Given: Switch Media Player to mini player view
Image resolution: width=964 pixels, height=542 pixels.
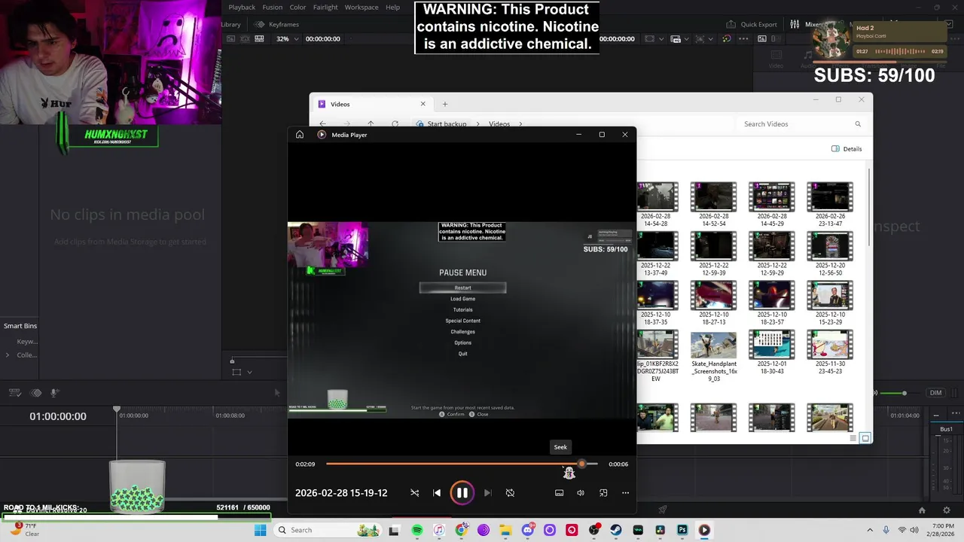Looking at the screenshot, I should click(603, 493).
